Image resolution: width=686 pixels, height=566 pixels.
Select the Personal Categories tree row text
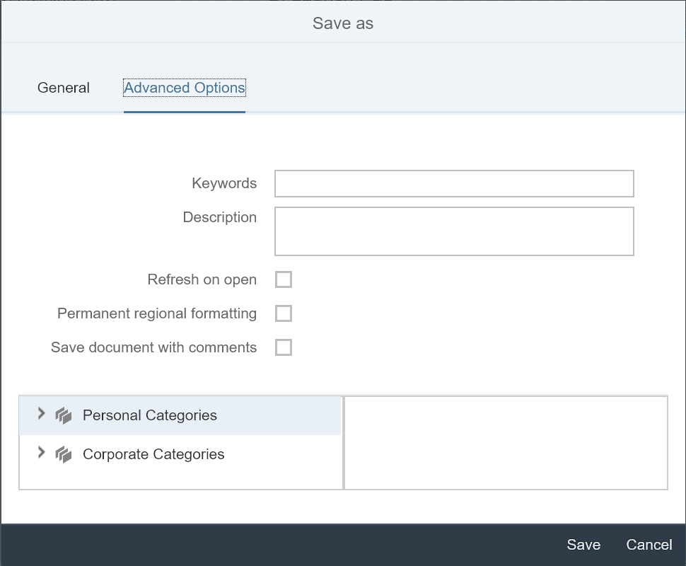click(150, 415)
